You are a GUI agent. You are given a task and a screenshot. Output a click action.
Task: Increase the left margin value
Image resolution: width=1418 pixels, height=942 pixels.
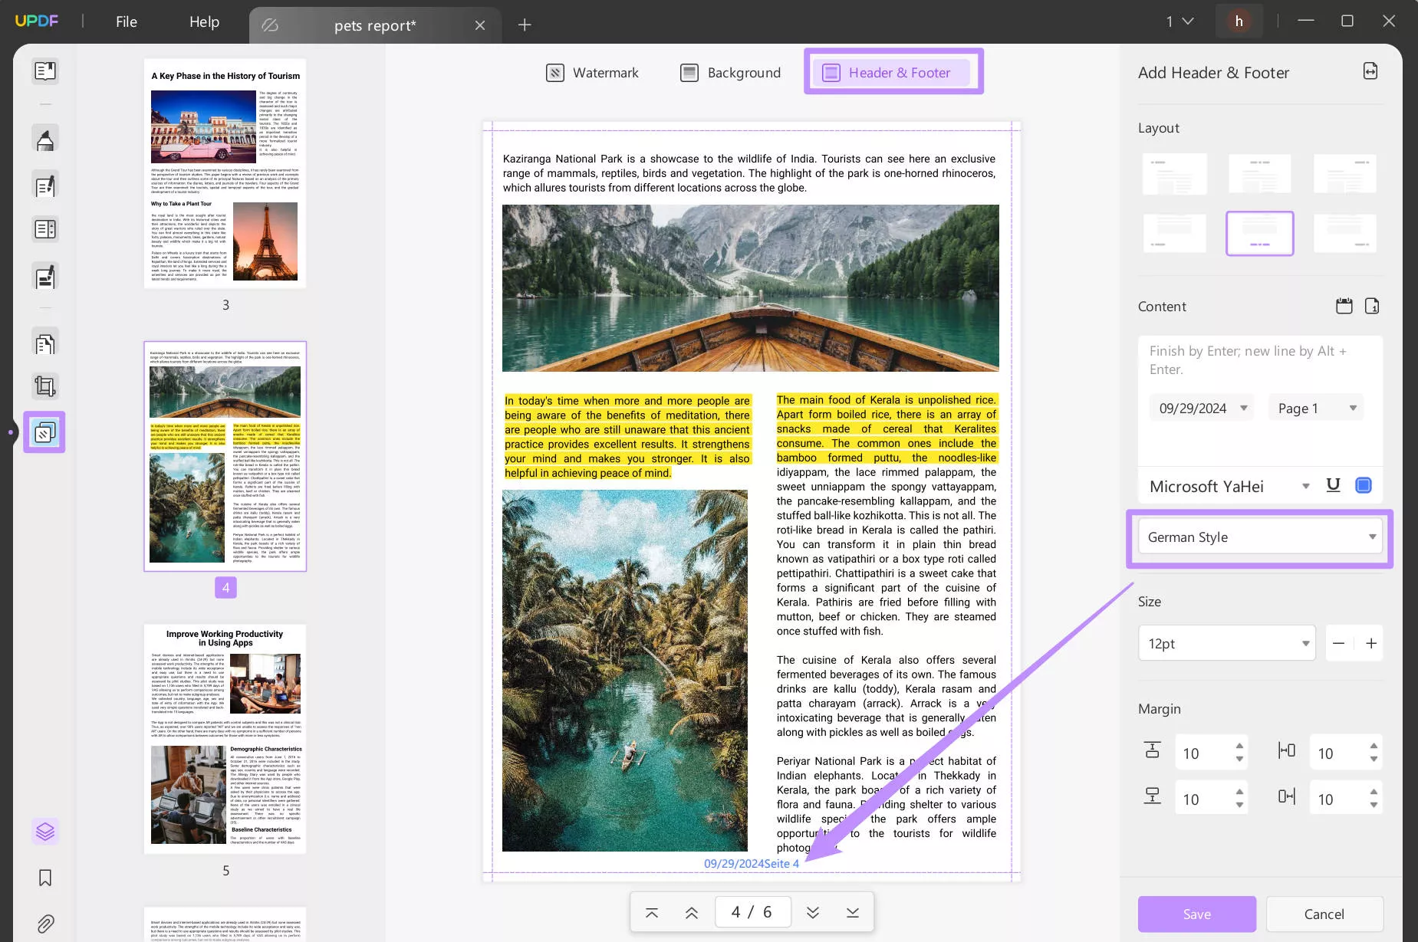(1374, 746)
